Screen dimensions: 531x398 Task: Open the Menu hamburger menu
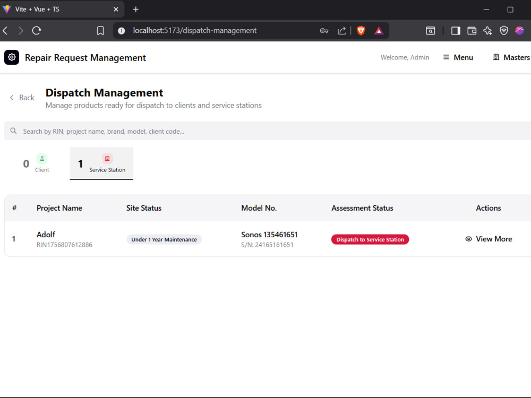click(458, 57)
